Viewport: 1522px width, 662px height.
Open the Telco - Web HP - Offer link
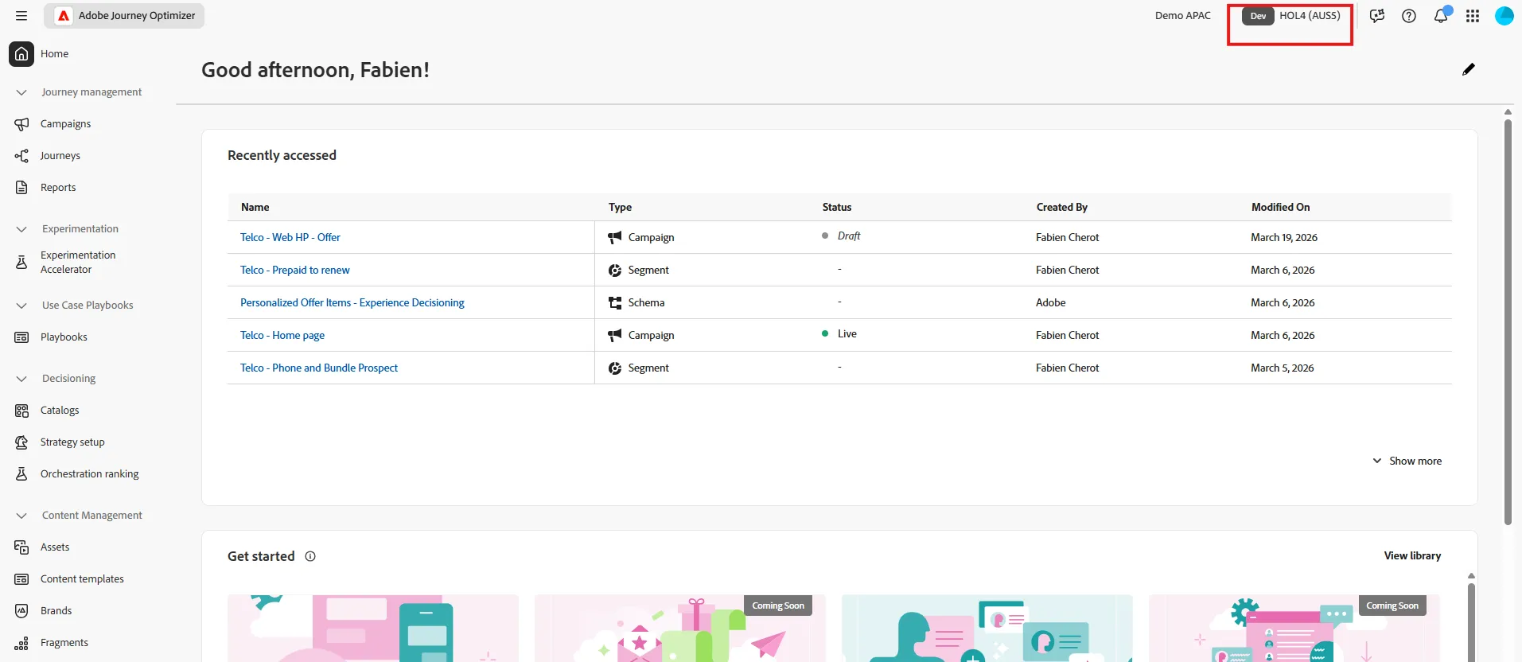[x=290, y=237]
